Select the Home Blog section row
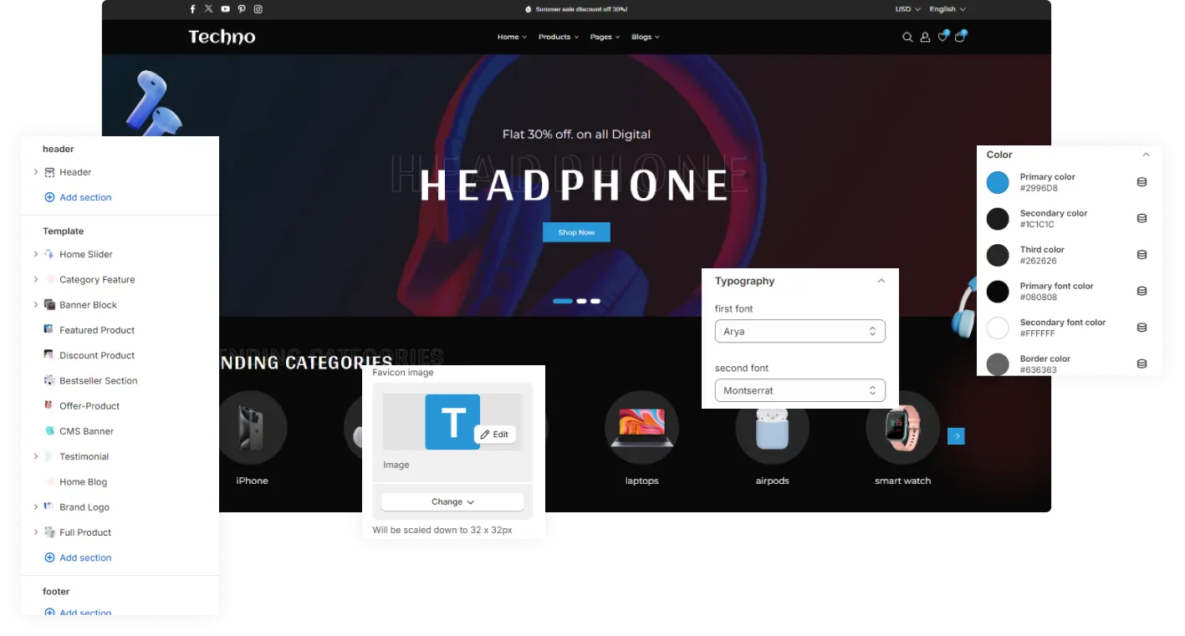 (120, 481)
